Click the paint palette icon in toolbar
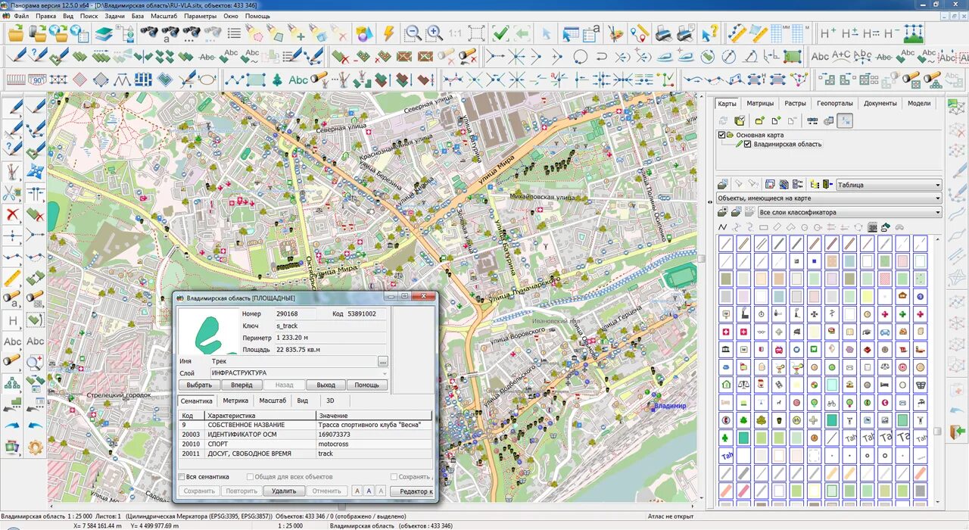 pyautogui.click(x=617, y=33)
